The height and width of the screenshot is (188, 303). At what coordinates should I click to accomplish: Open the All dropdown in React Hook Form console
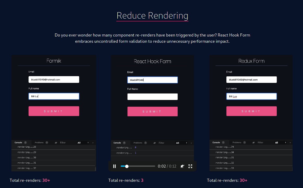(182, 143)
